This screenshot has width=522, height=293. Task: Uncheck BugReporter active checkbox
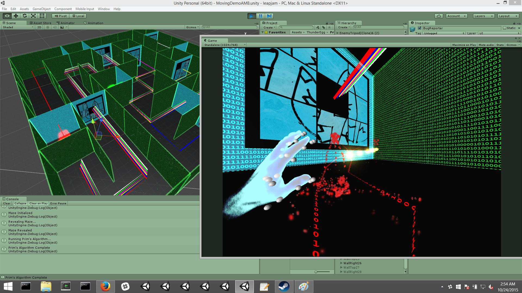click(x=420, y=28)
